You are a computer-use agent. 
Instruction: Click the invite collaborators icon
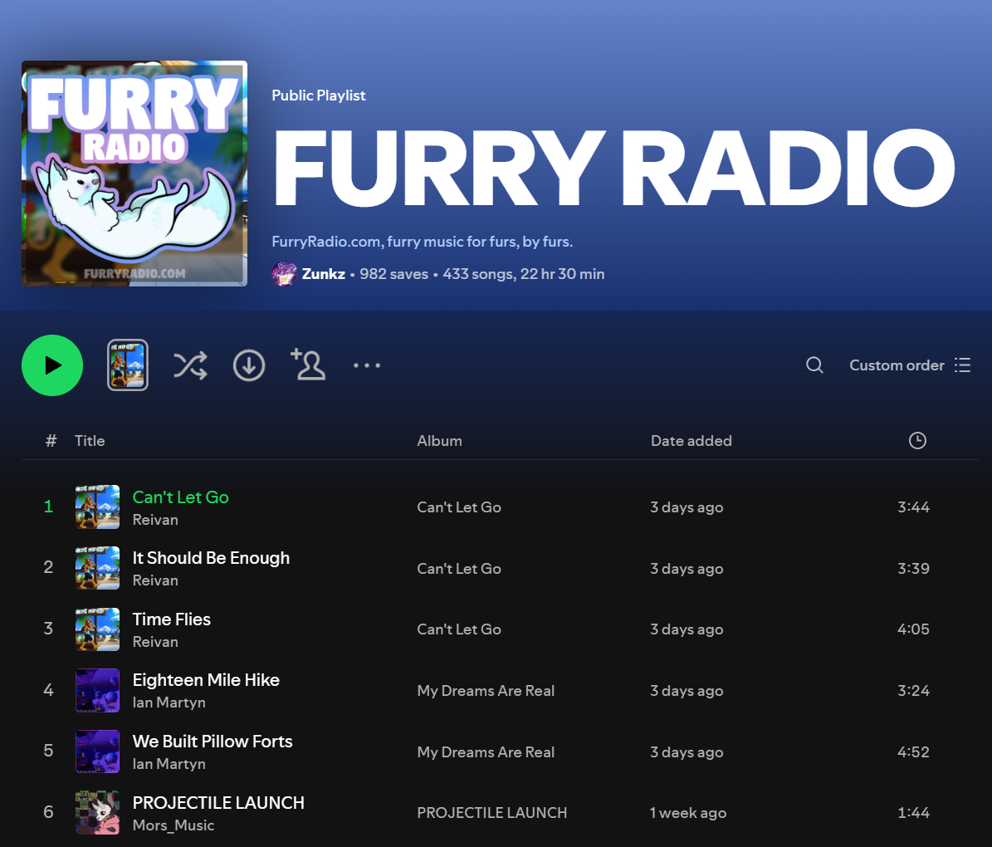pos(308,365)
